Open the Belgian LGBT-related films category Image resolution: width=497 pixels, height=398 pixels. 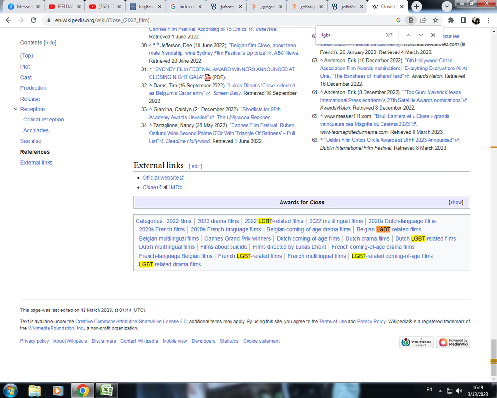point(389,229)
